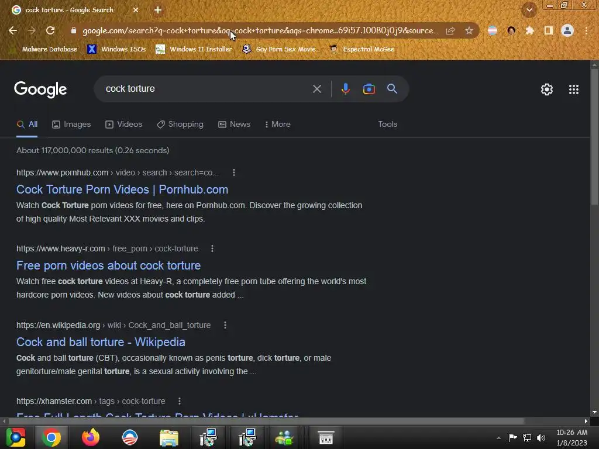Switch to the News tab
The width and height of the screenshot is (599, 449).
pos(234,125)
